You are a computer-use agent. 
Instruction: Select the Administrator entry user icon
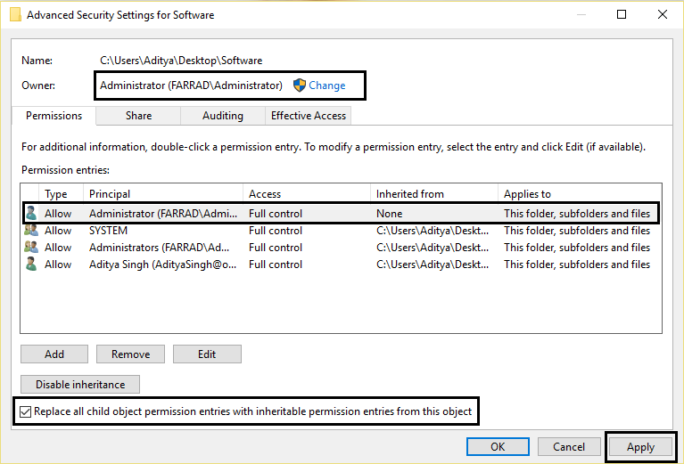(32, 214)
